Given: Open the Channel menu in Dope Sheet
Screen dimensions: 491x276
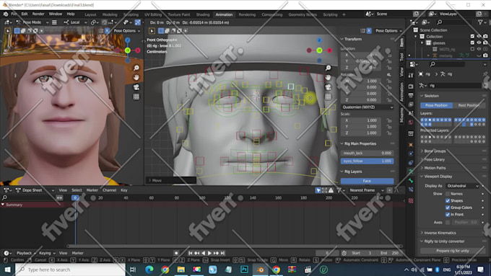Looking at the screenshot, I should pyautogui.click(x=109, y=190).
